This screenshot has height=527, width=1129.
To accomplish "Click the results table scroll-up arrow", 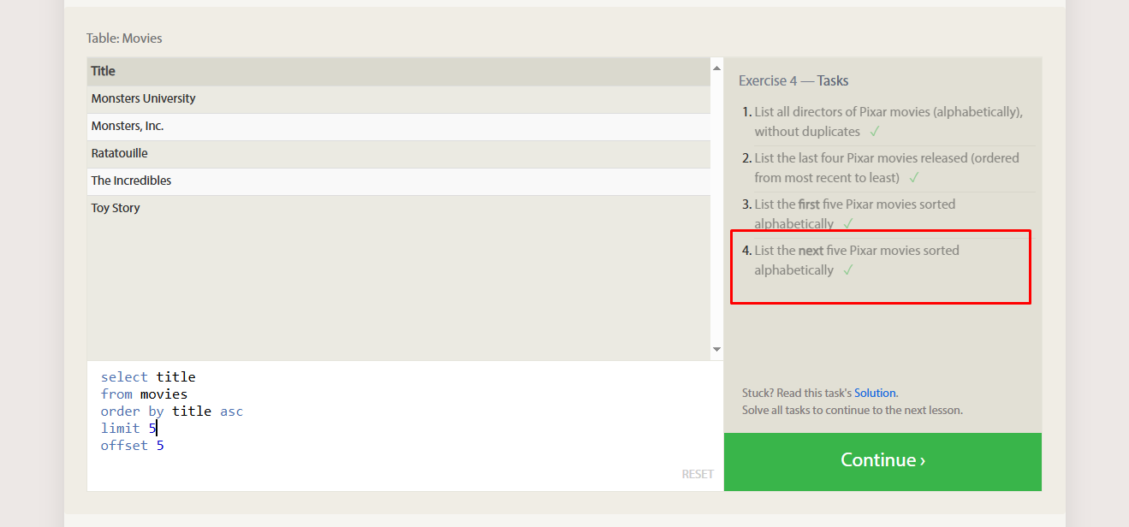I will pos(717,67).
